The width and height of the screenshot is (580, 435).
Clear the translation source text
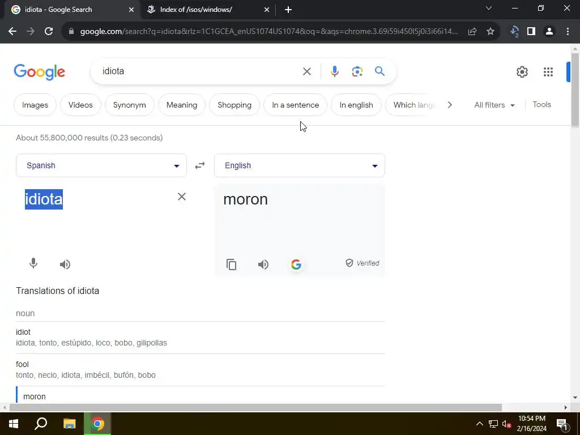[x=182, y=197]
